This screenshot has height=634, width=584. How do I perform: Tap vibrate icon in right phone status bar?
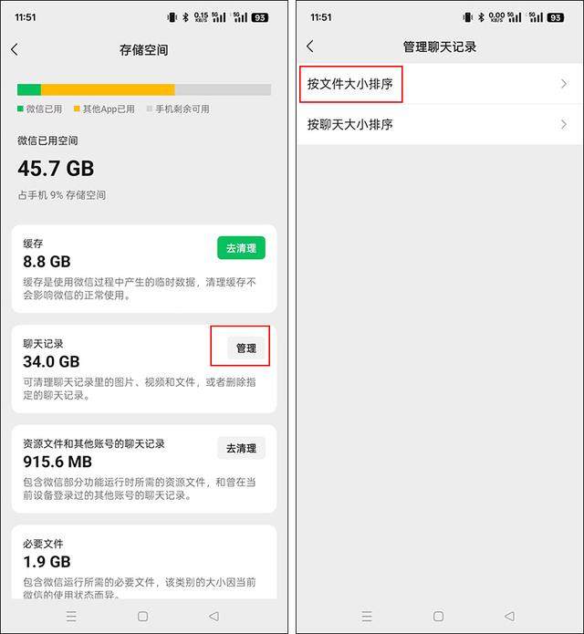[467, 17]
